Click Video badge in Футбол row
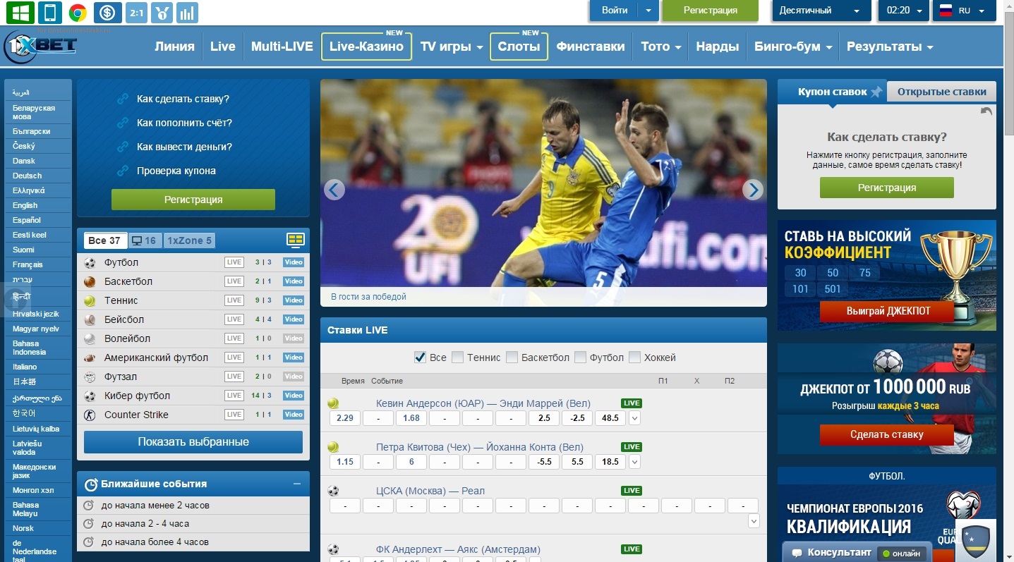 (294, 262)
